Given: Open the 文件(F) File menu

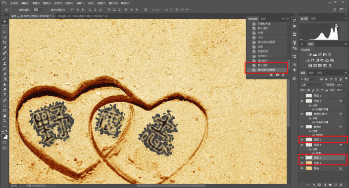Looking at the screenshot, I should (x=14, y=3).
